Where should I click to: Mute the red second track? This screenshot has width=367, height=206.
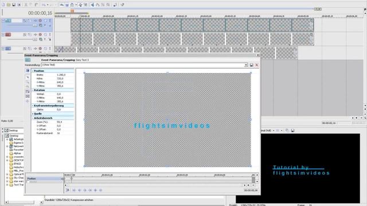pos(45,34)
